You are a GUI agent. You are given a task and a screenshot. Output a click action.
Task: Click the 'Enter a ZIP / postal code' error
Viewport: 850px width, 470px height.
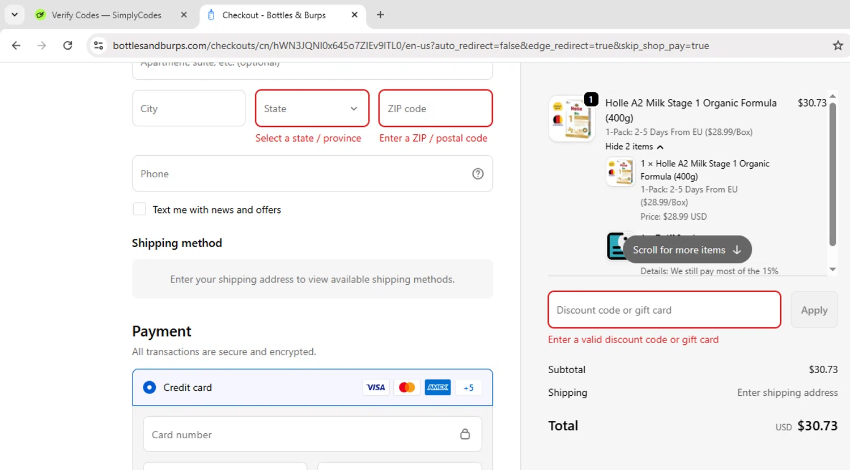pyautogui.click(x=433, y=138)
